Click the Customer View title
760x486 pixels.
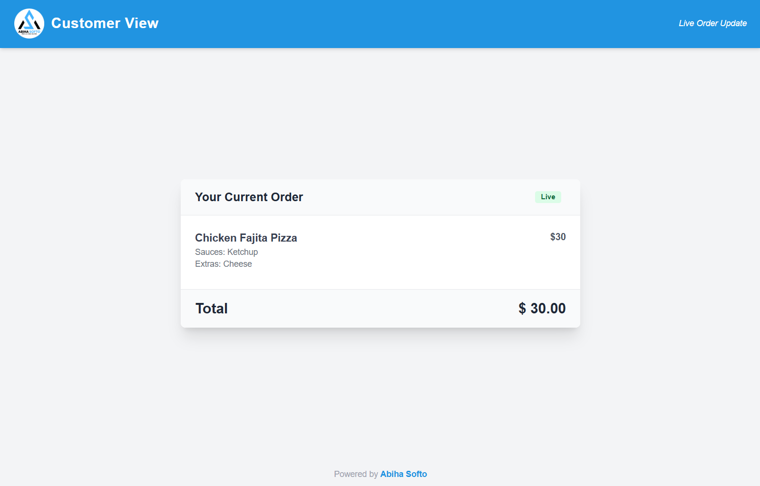[105, 23]
